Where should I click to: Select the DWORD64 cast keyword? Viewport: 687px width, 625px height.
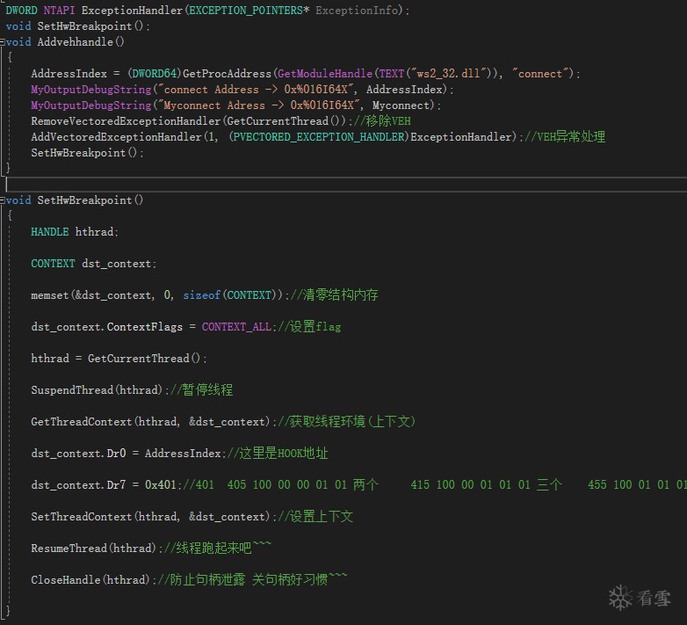(155, 74)
